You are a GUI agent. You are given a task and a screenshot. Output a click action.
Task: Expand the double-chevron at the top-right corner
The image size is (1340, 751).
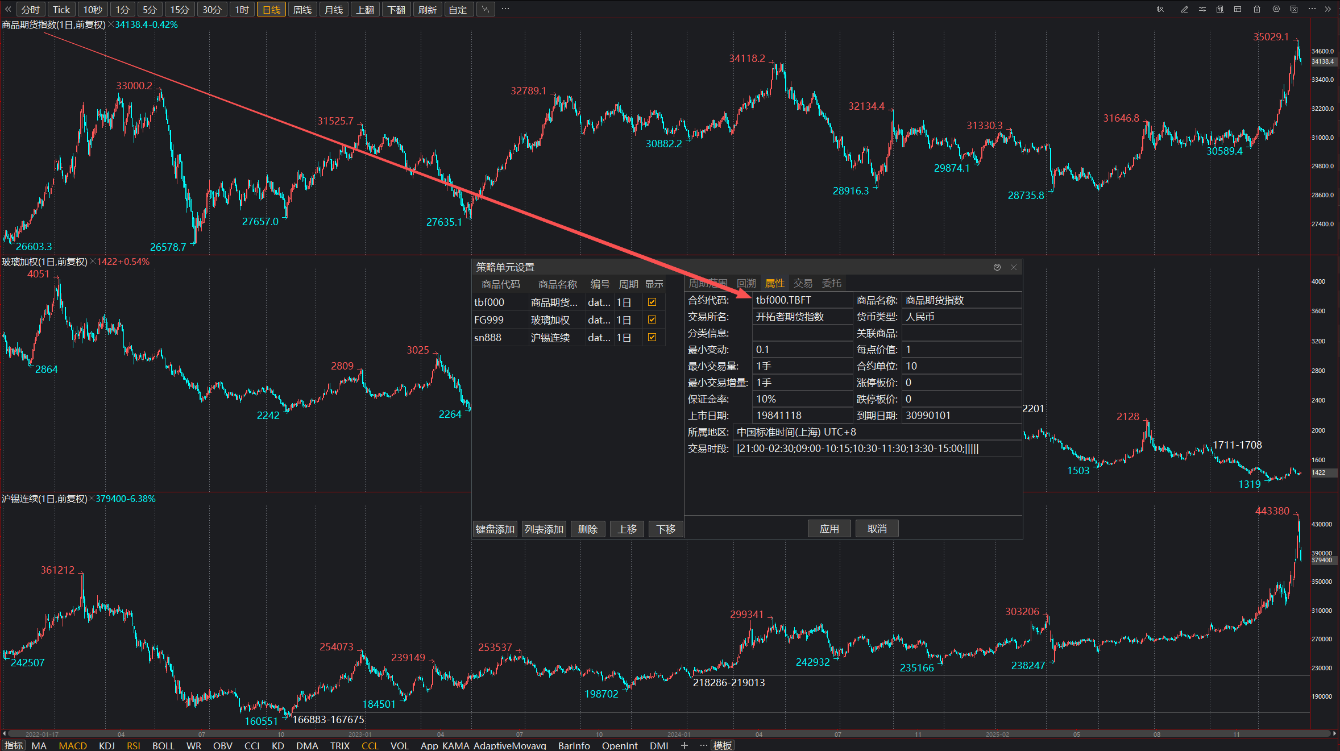point(1328,9)
